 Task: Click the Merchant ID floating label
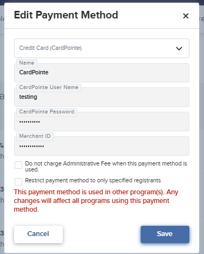tap(35, 136)
